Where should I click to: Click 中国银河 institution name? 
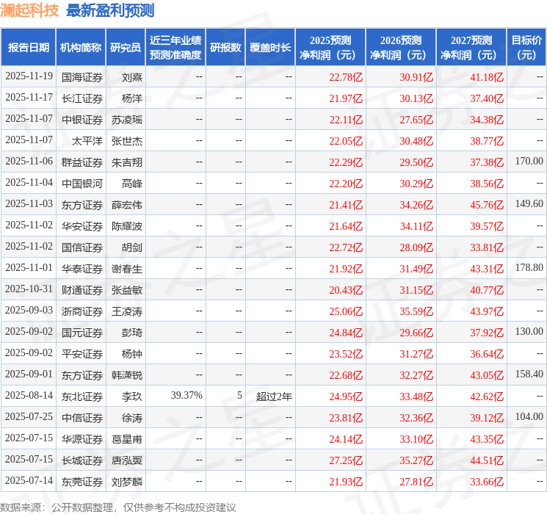[82, 184]
